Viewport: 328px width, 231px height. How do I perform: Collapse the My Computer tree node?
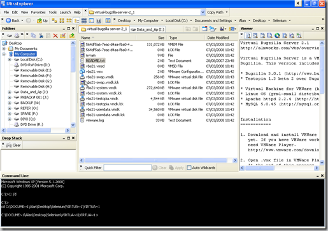click(4, 54)
